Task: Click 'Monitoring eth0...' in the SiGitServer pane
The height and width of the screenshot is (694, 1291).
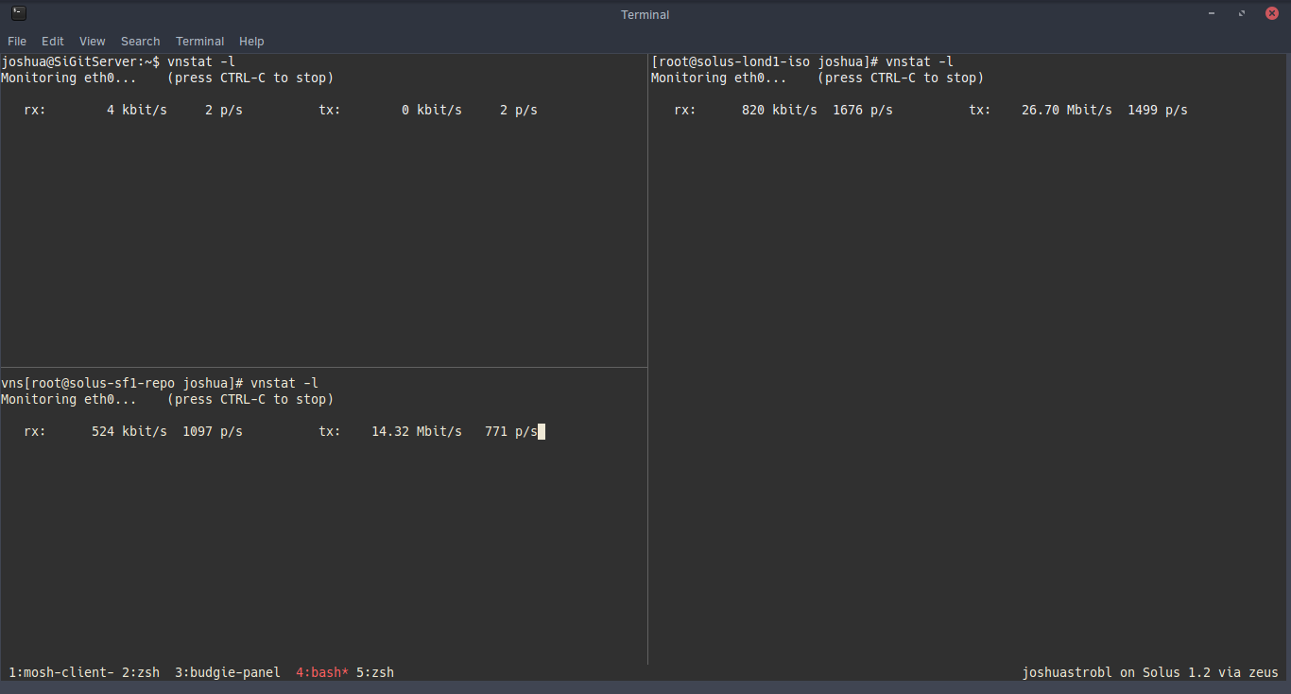Action: (69, 78)
